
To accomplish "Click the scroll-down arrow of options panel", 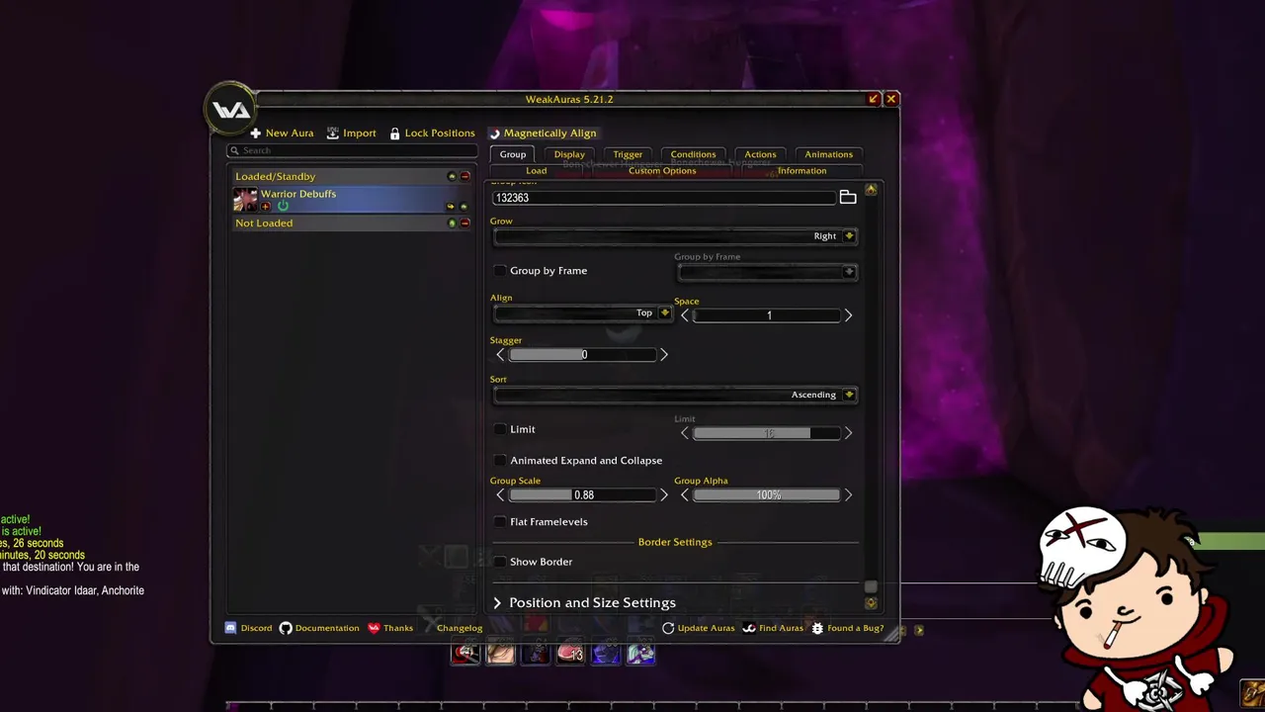I will [871, 602].
